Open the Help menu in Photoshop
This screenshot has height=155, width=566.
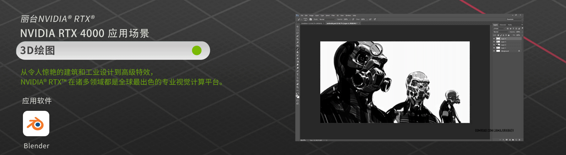click(x=354, y=15)
